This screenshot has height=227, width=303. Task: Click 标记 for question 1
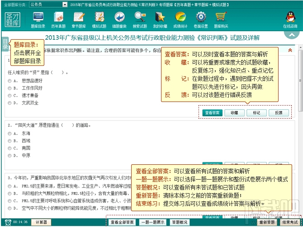coord(256,113)
